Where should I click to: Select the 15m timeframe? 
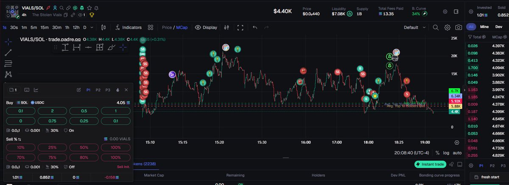[45, 28]
